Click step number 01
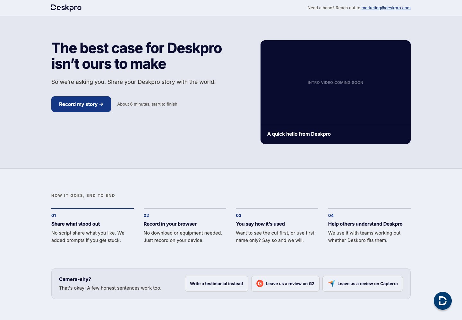462x320 pixels. [x=54, y=215]
